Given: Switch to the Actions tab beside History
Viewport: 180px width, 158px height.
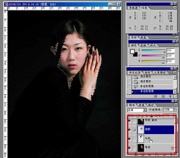Looking at the screenshot, I should coord(147,72).
